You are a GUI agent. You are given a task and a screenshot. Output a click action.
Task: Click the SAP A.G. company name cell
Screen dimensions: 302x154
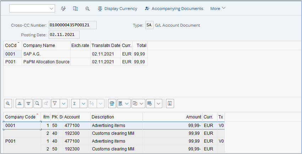tap(46, 54)
